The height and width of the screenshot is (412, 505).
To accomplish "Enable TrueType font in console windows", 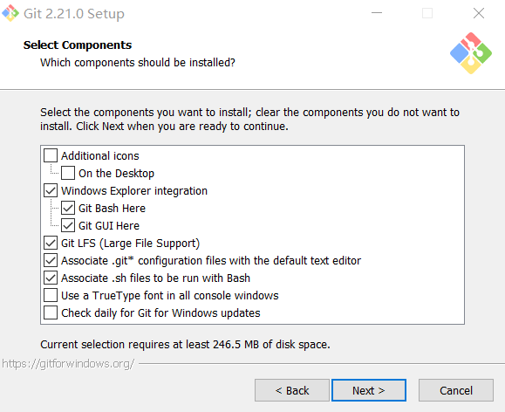I will tap(51, 295).
